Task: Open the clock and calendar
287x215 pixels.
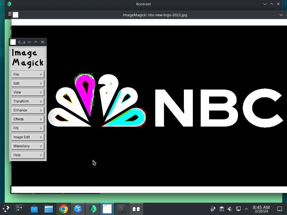Action: (x=261, y=209)
